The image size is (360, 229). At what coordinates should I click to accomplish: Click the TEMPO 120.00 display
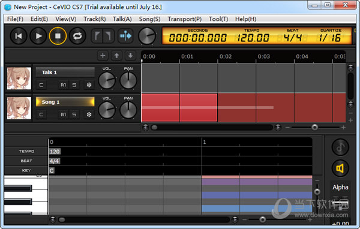[x=253, y=36]
